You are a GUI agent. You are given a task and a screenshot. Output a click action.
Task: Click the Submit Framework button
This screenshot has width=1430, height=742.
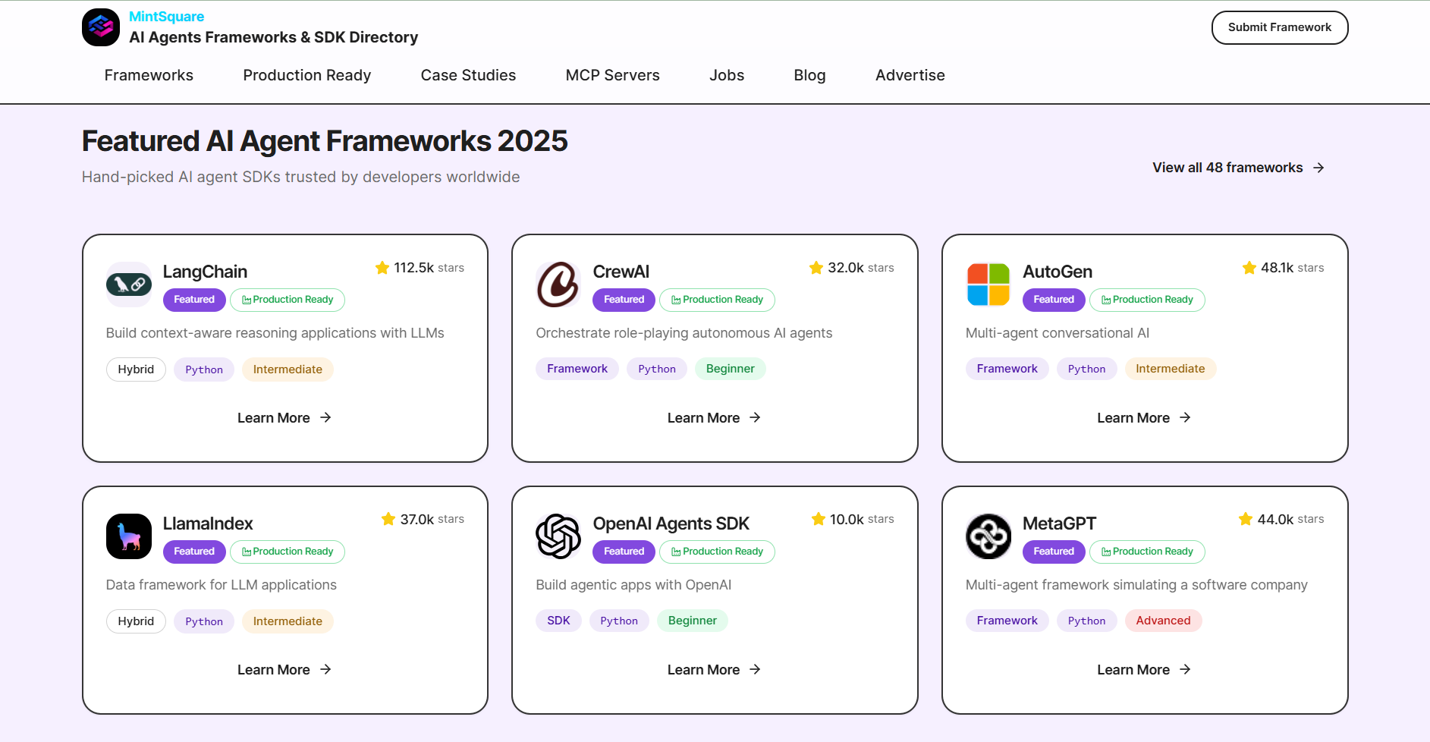click(1280, 27)
